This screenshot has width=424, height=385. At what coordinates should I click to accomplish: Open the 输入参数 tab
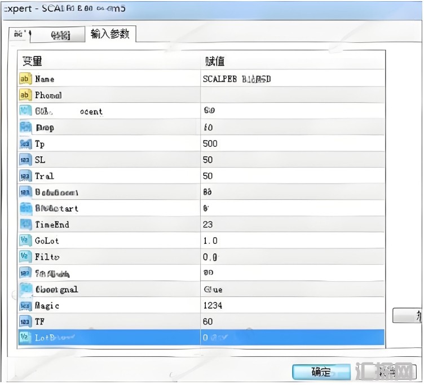111,34
